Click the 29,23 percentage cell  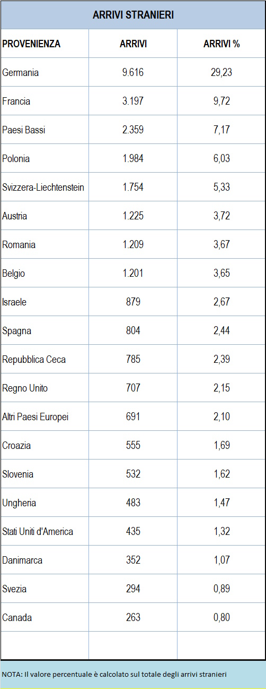221,73
